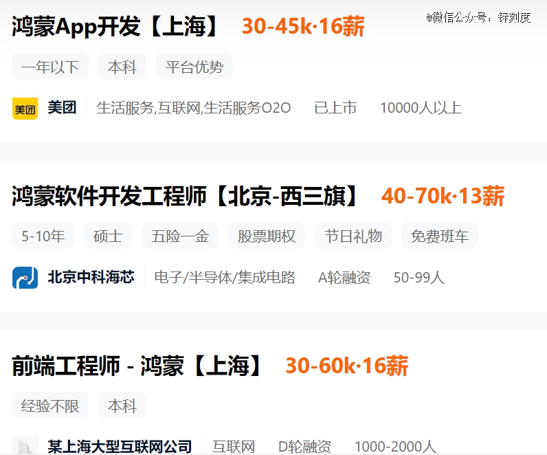547x455 pixels.
Task: Click the 1000-2000人 company size
Action: pos(396,447)
